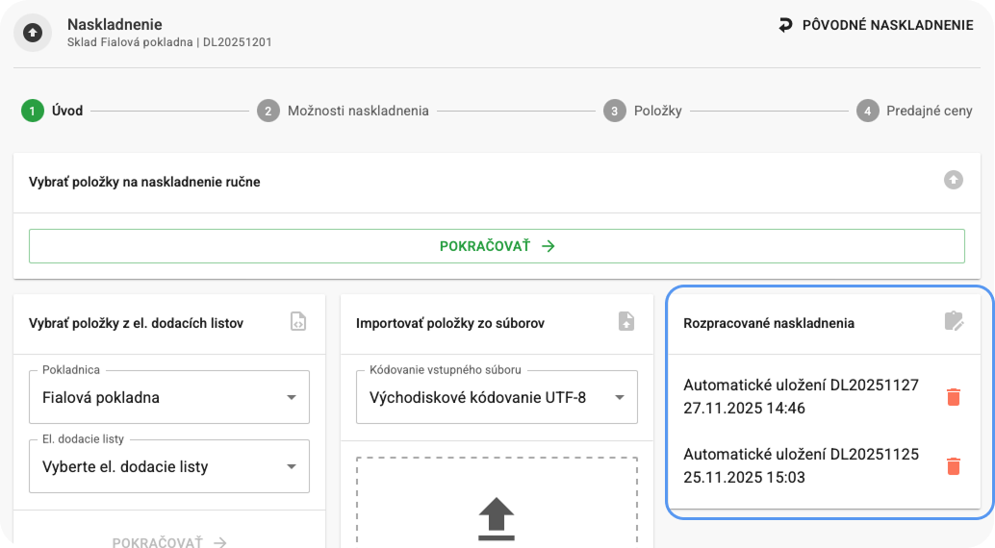Click the grey upload icon in manual selection card

tap(953, 180)
